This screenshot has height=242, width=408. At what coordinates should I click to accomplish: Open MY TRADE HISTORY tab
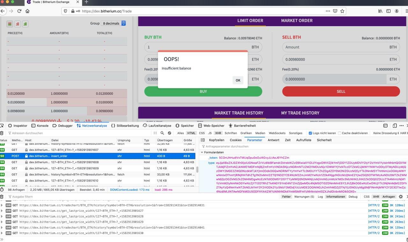(300, 113)
